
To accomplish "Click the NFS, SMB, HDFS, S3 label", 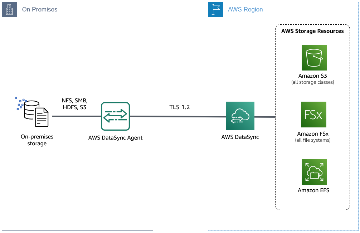I will pos(73,103).
